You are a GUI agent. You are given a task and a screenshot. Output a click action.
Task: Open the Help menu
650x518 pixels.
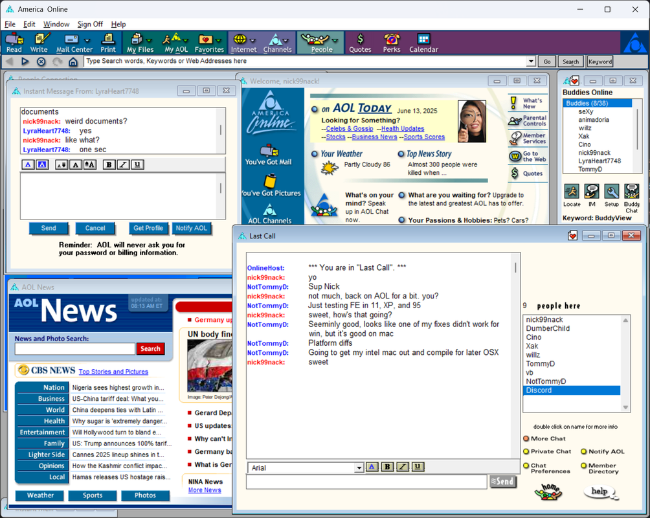coord(118,24)
